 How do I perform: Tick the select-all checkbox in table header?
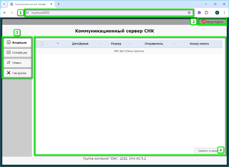[x=41, y=44]
